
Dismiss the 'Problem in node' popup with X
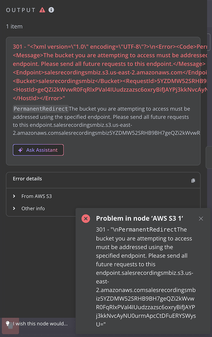point(201,218)
